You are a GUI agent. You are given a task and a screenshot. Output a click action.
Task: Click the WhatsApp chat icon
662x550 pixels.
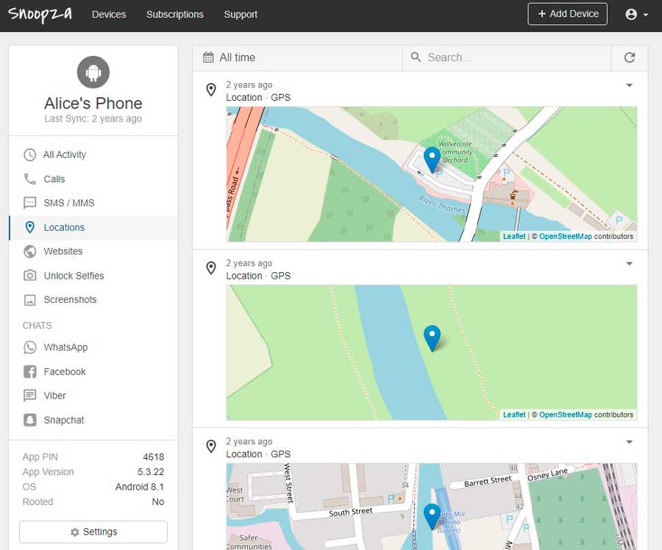[x=29, y=347]
